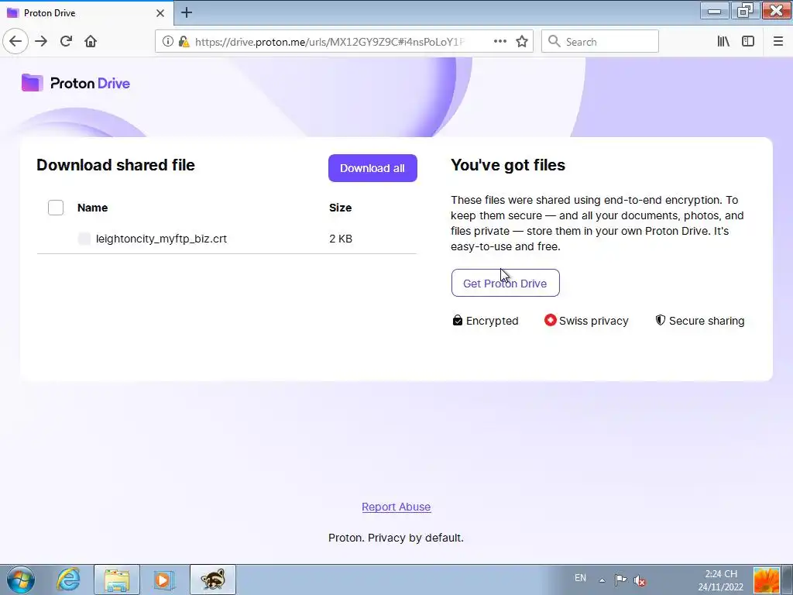Open the Windows Start menu
The width and height of the screenshot is (793, 595).
pos(21,580)
